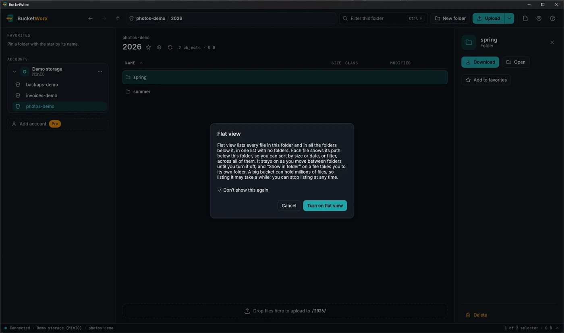
Task: Close the spring details panel
Action: 552,42
